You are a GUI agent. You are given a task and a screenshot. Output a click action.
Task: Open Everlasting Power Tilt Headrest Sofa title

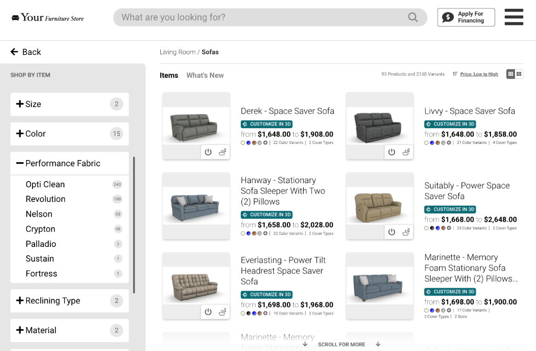pyautogui.click(x=283, y=270)
